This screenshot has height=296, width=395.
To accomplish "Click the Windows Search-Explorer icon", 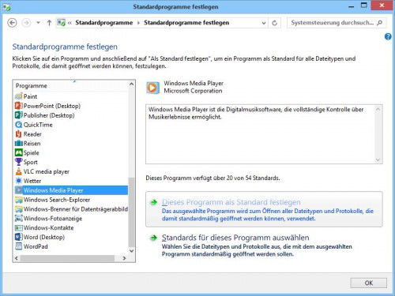I will (18, 200).
